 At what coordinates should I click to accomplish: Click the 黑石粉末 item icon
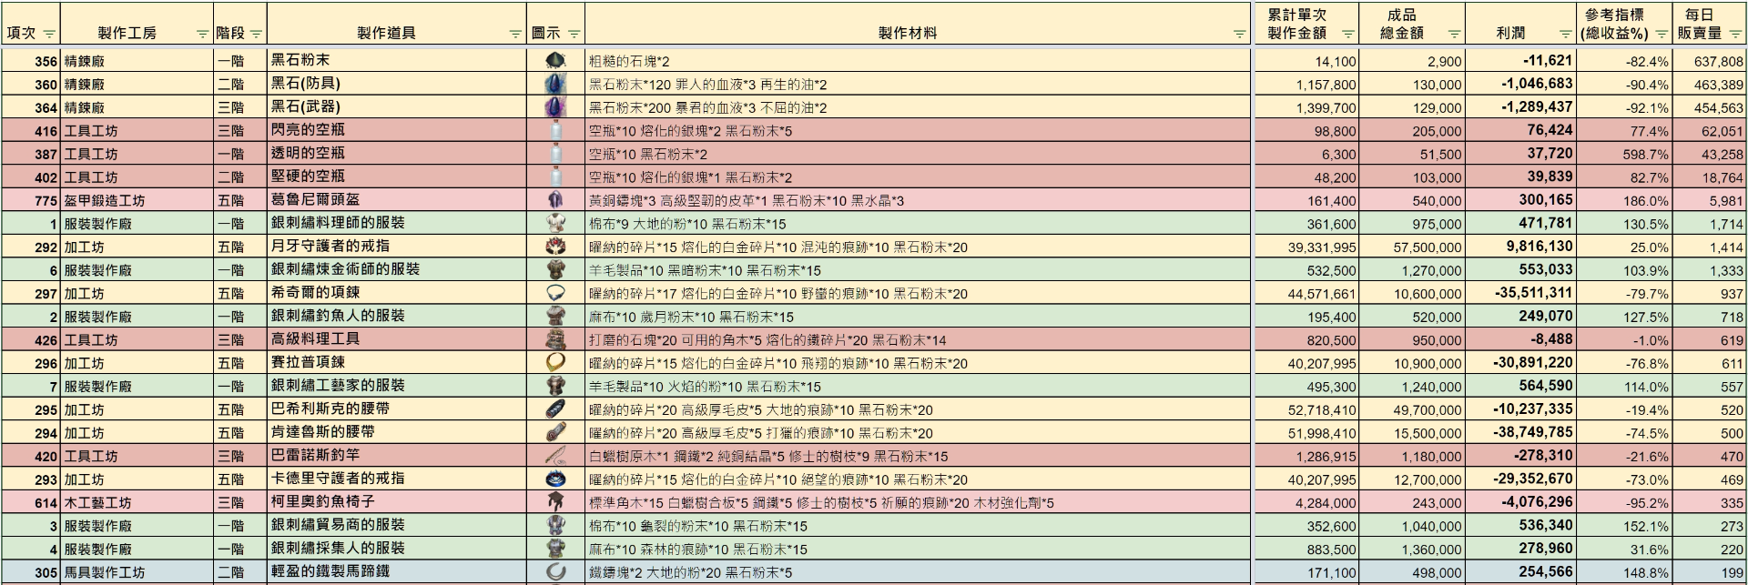click(x=555, y=61)
